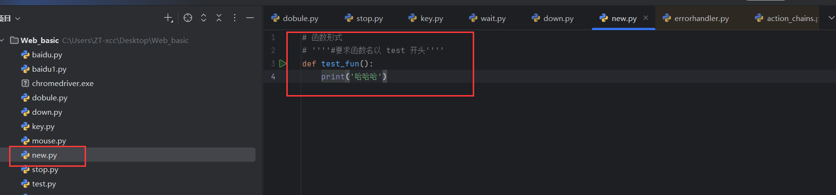Collapse all project tree items
The width and height of the screenshot is (836, 195).
point(219,18)
